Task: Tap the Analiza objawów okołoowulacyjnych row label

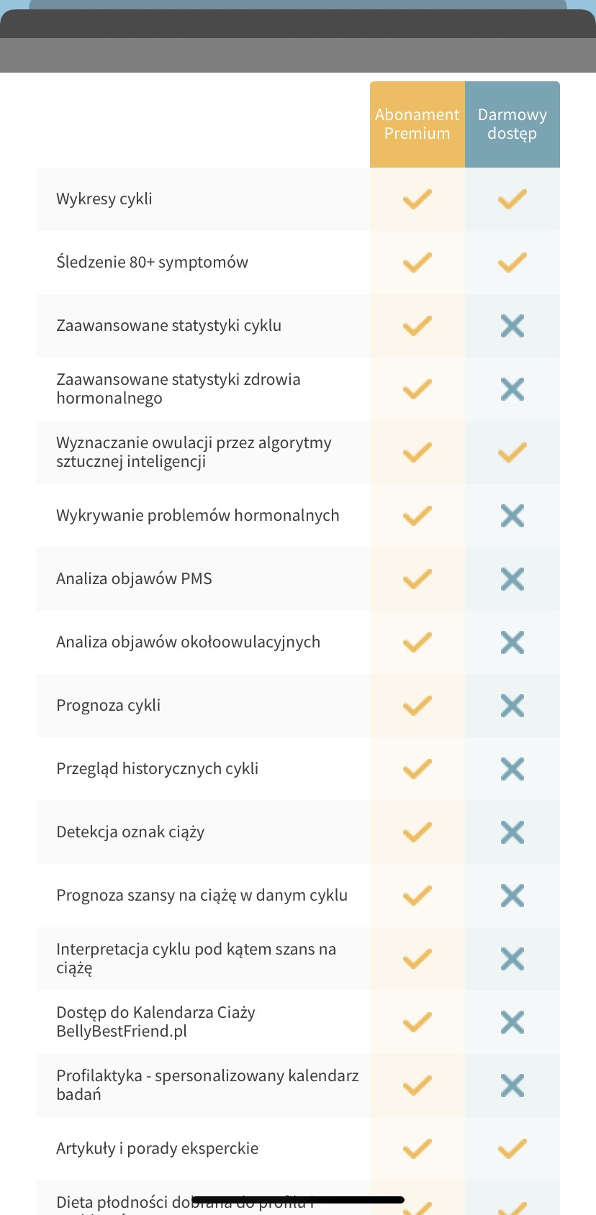Action: [188, 642]
